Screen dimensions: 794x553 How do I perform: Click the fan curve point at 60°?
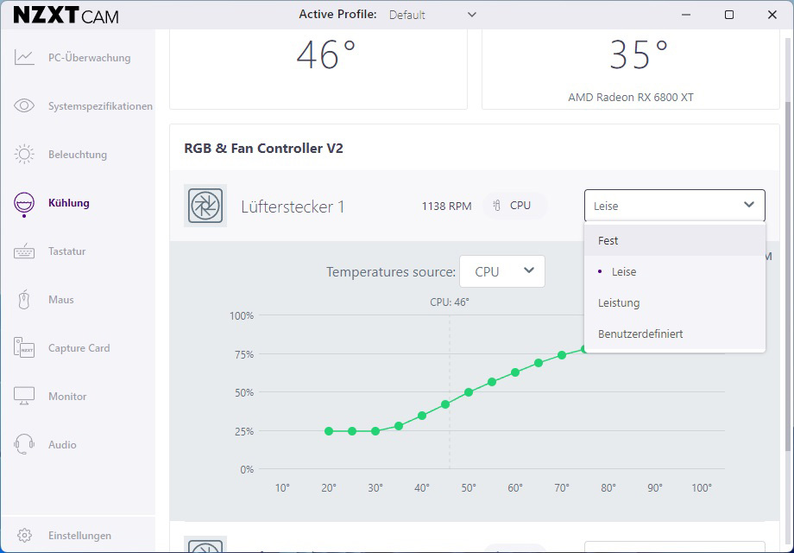click(515, 372)
